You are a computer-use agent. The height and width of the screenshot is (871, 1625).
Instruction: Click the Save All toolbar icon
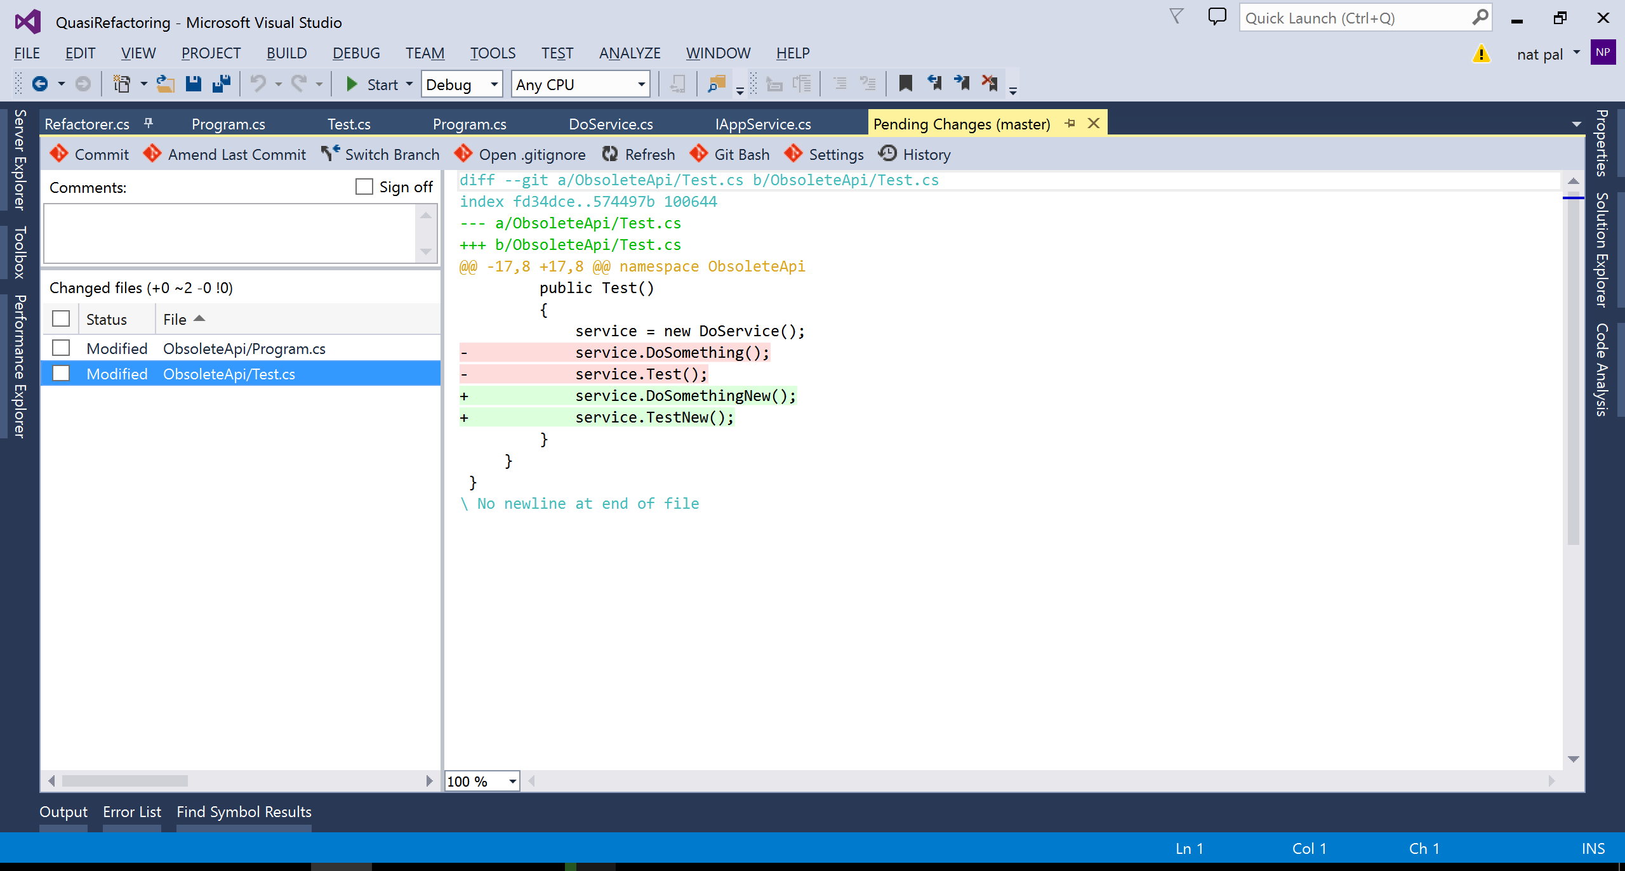point(221,84)
